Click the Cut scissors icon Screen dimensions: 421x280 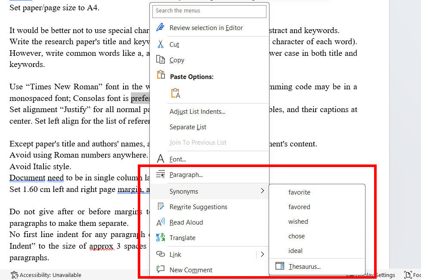click(160, 44)
